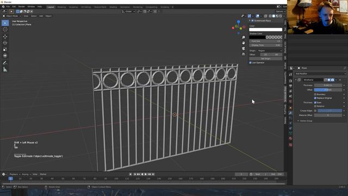
Task: Adjust the Wireframe Offset slider
Action: [x=328, y=90]
